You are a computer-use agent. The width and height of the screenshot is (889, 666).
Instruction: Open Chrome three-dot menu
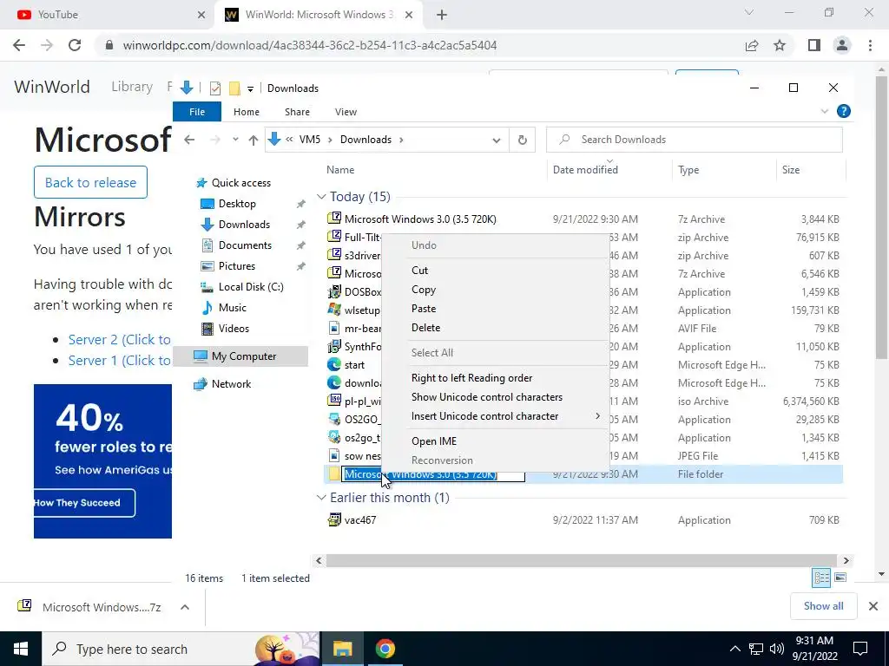[x=870, y=45]
